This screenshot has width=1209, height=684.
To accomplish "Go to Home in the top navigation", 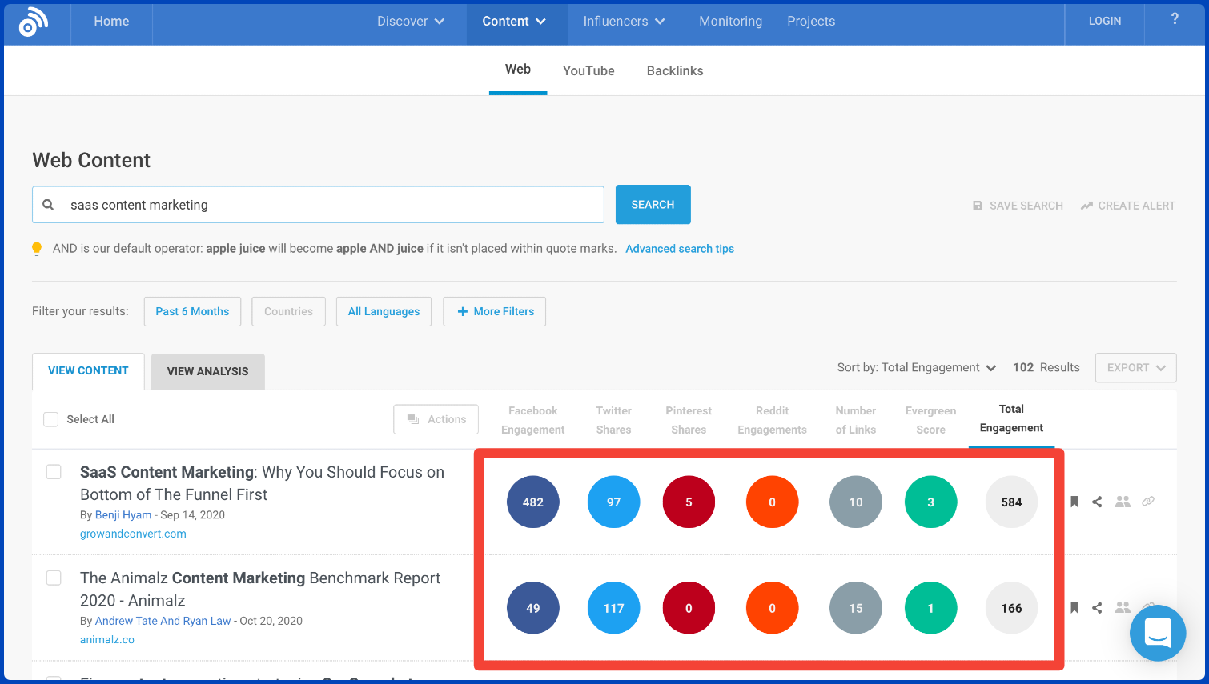I will point(111,22).
